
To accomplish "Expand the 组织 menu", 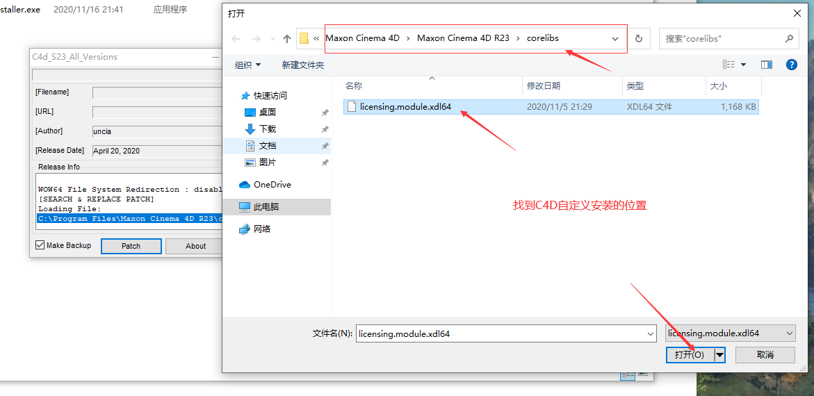I will coord(248,65).
